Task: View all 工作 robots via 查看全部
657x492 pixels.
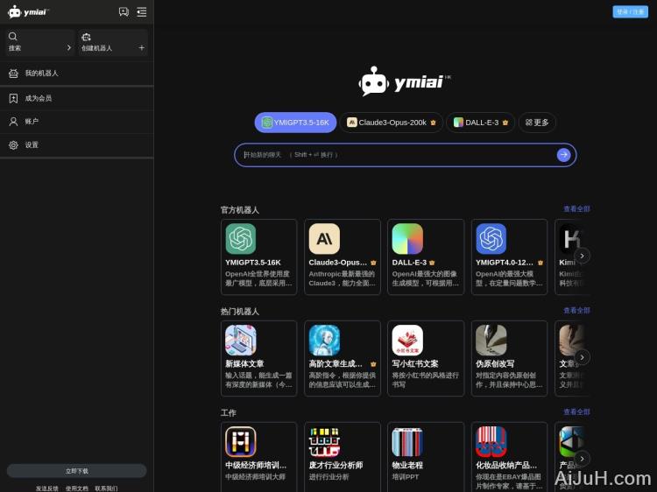Action: (x=576, y=412)
